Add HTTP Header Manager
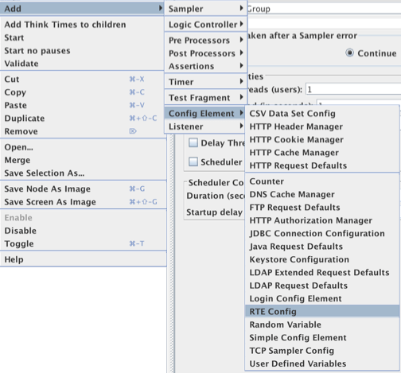 322,126
